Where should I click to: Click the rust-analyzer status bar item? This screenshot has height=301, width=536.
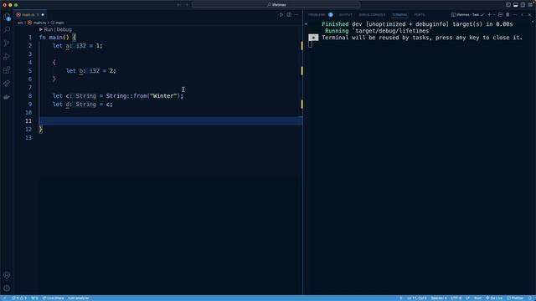click(78, 298)
